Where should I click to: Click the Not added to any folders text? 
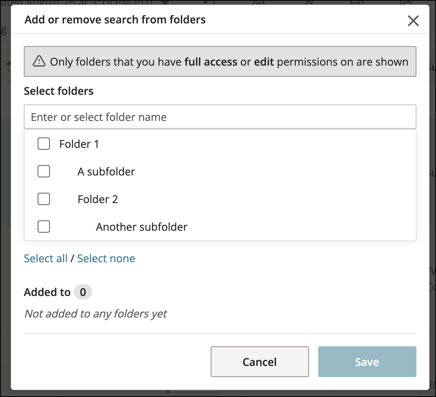point(96,314)
